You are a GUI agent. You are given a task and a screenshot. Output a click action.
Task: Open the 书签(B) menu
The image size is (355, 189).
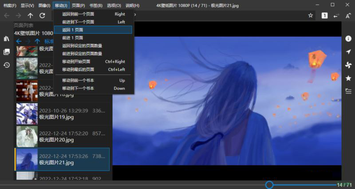pos(96,5)
